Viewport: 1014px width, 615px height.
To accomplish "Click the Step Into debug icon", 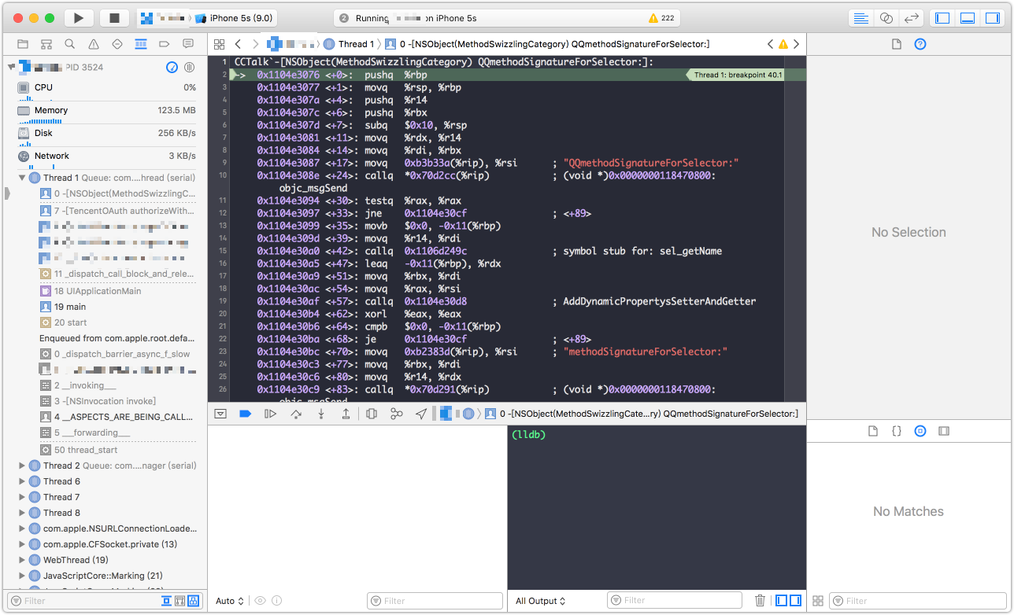I will (x=321, y=414).
